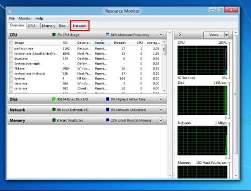Viewport: 251px width, 191px height.
Task: Click the Disk activity graph
Action: pos(202,100)
